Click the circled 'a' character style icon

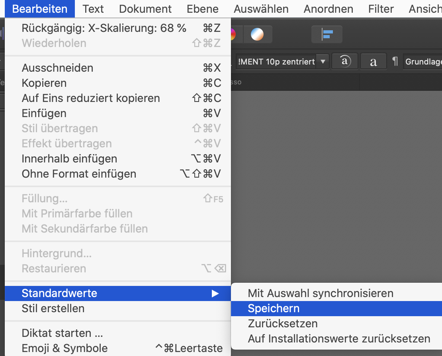tap(345, 61)
